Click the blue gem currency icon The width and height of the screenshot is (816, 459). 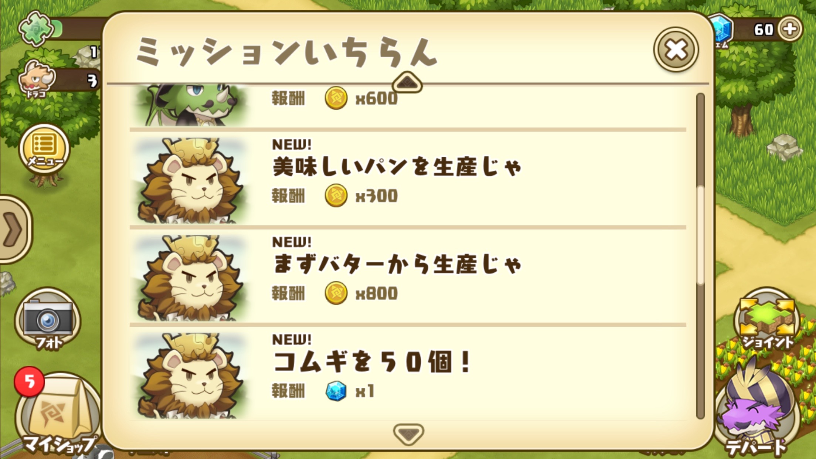point(721,30)
